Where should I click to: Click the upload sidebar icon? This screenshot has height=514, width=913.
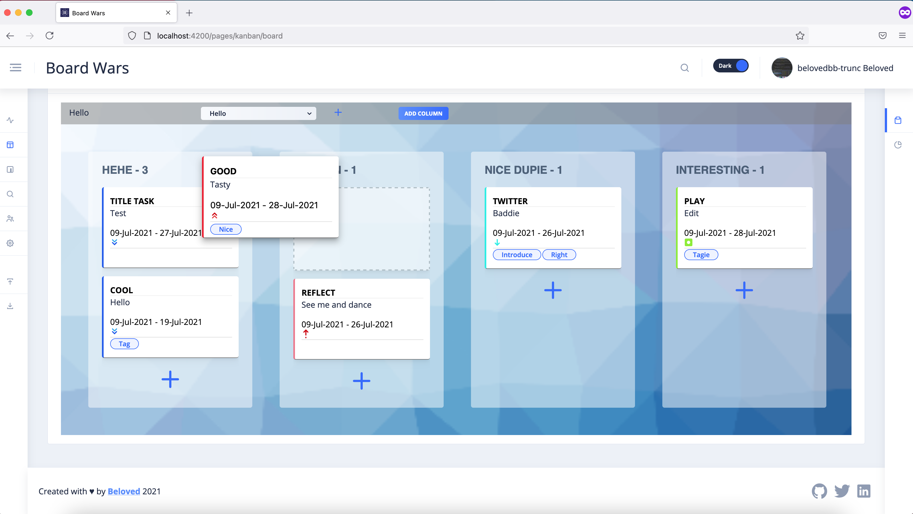click(10, 282)
